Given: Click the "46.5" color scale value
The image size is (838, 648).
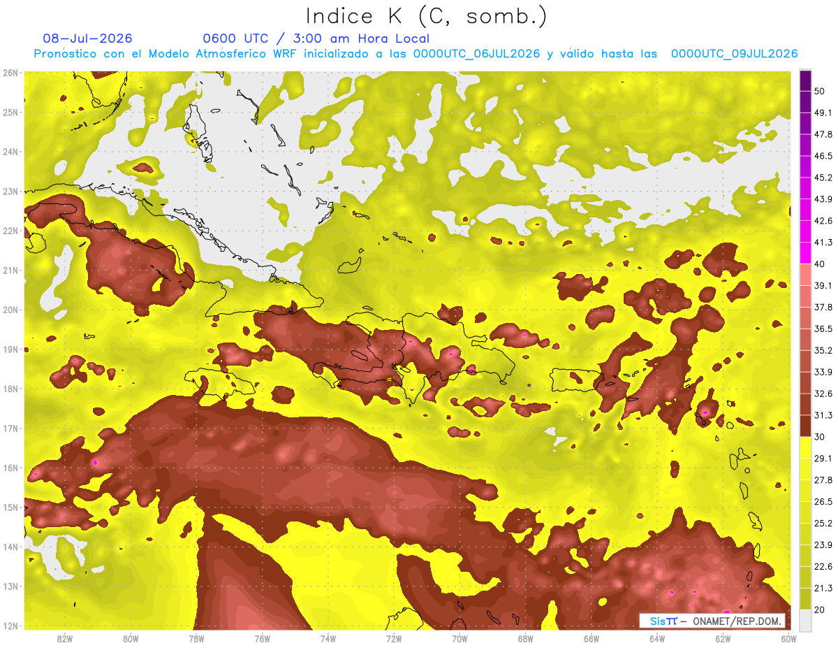Looking at the screenshot, I should [823, 156].
